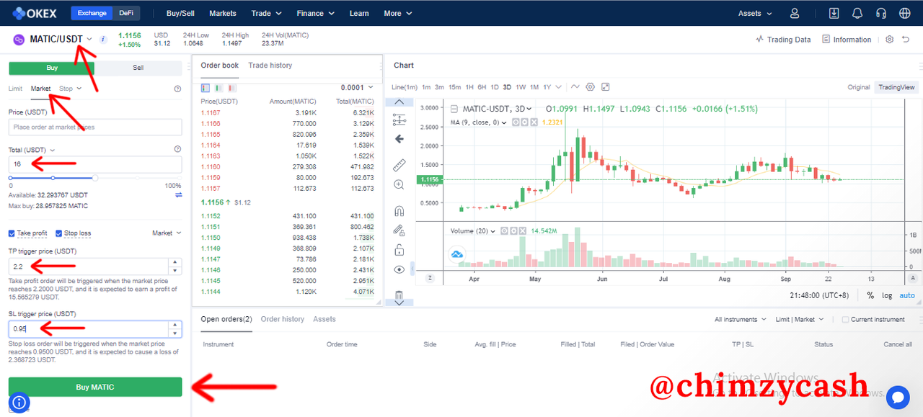Check Current instrument checkbox
The image size is (923, 417).
click(846, 320)
